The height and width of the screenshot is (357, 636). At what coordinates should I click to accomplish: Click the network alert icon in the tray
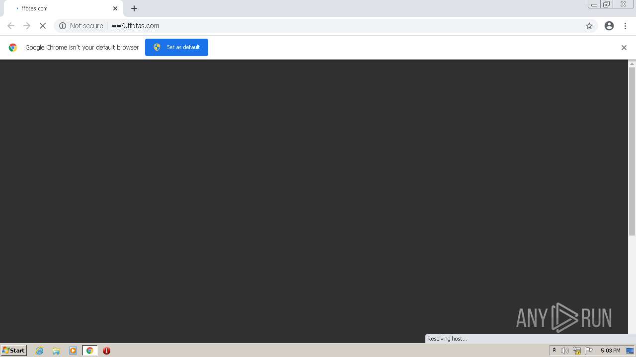(x=577, y=351)
